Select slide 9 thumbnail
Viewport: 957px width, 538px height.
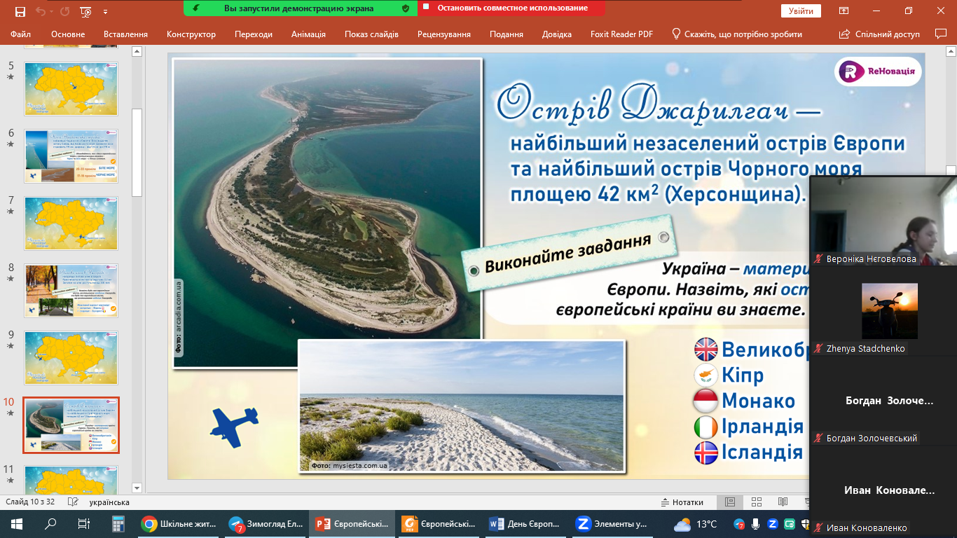(x=71, y=358)
